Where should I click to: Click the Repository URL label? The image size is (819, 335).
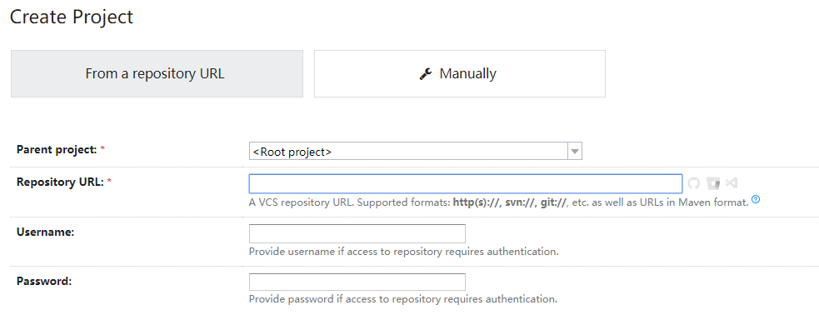point(58,182)
